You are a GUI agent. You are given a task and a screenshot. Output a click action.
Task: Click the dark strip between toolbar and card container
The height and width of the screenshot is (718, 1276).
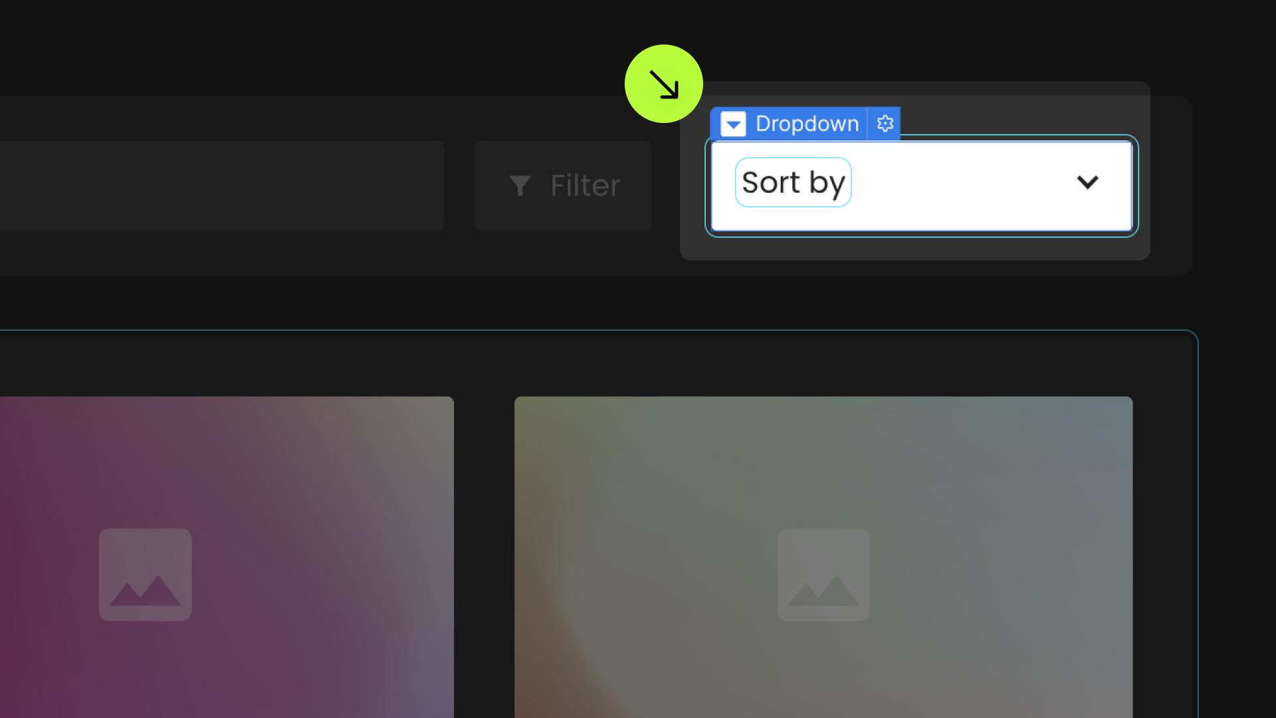click(598, 302)
